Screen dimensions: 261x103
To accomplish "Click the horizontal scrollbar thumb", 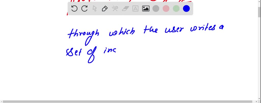I will pos(127,101).
